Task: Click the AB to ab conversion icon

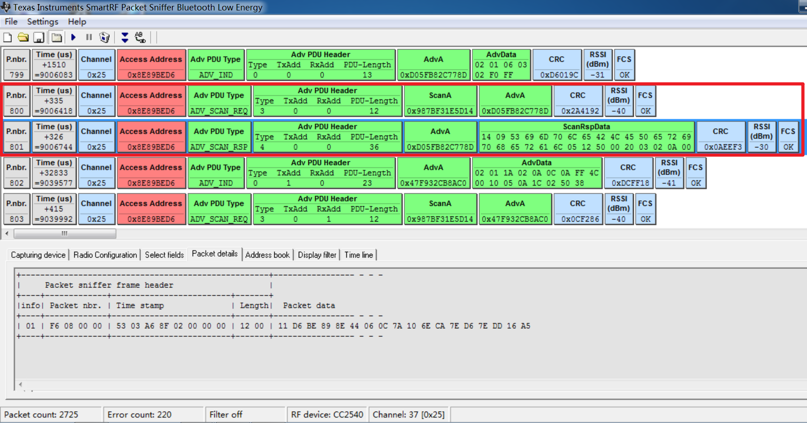Action: [140, 38]
